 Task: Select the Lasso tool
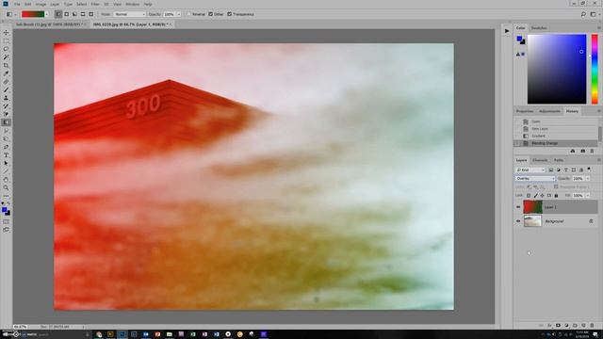6,49
